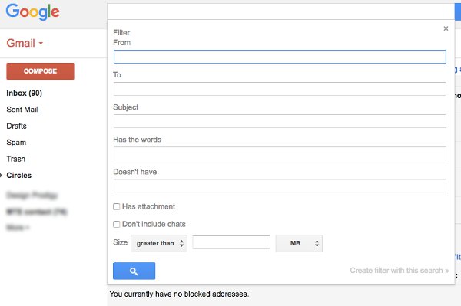The image size is (461, 306).
Task: Focus the Doesn't have field
Action: pos(280,186)
